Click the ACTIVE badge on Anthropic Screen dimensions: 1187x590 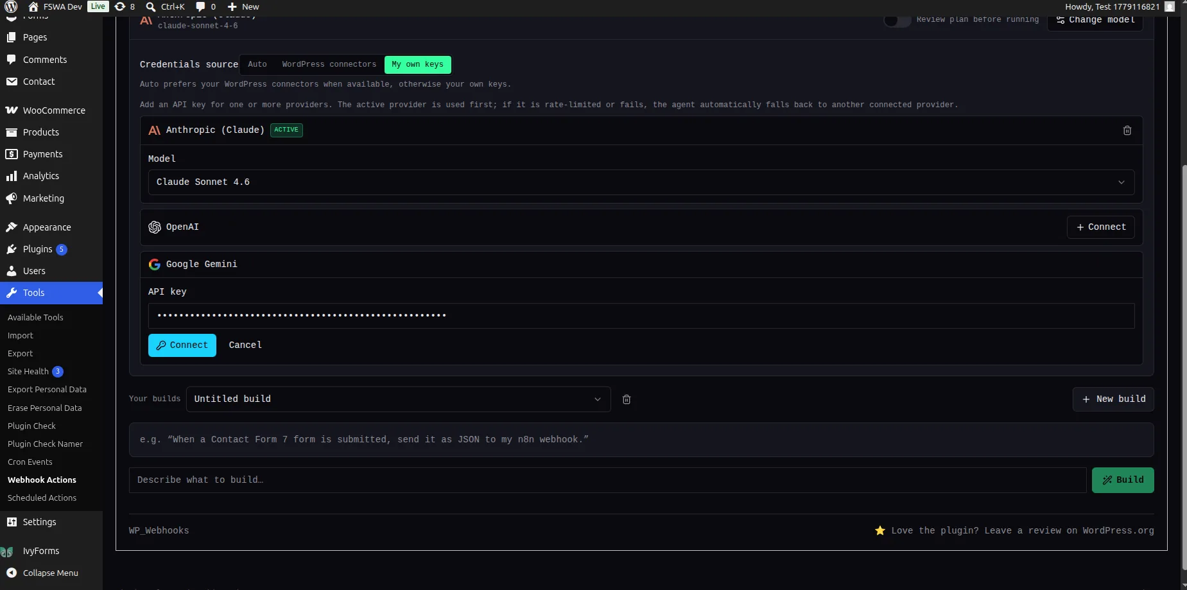tap(286, 130)
